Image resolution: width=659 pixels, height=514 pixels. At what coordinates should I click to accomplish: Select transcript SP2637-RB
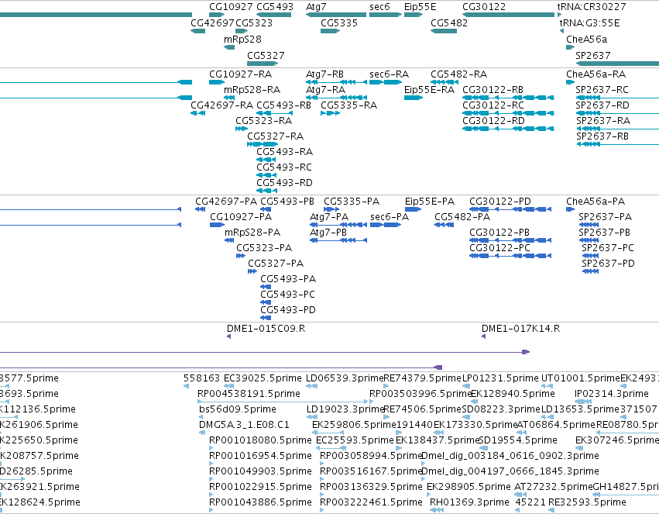[x=602, y=136]
